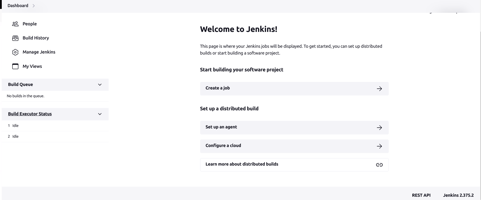Click the Build History icon

(x=15, y=38)
